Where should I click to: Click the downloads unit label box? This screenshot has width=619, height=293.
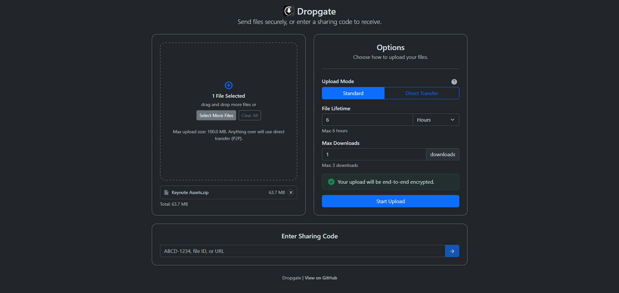point(442,154)
